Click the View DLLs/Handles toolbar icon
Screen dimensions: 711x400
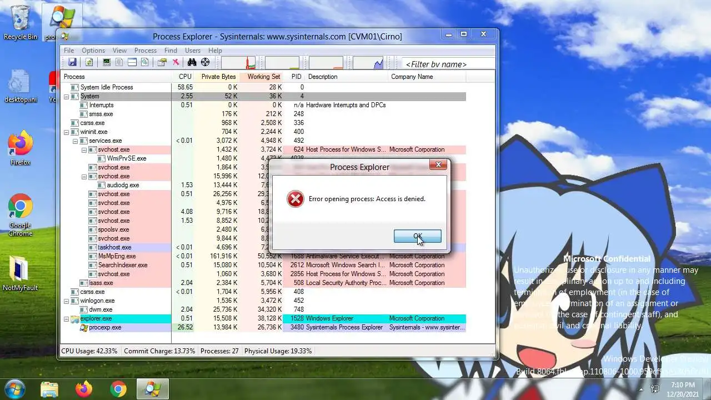click(145, 62)
